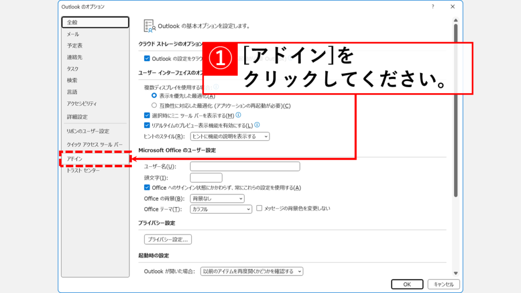
Task: Click info icon next to リアルタイムのプレビュー option
Action: (x=257, y=125)
